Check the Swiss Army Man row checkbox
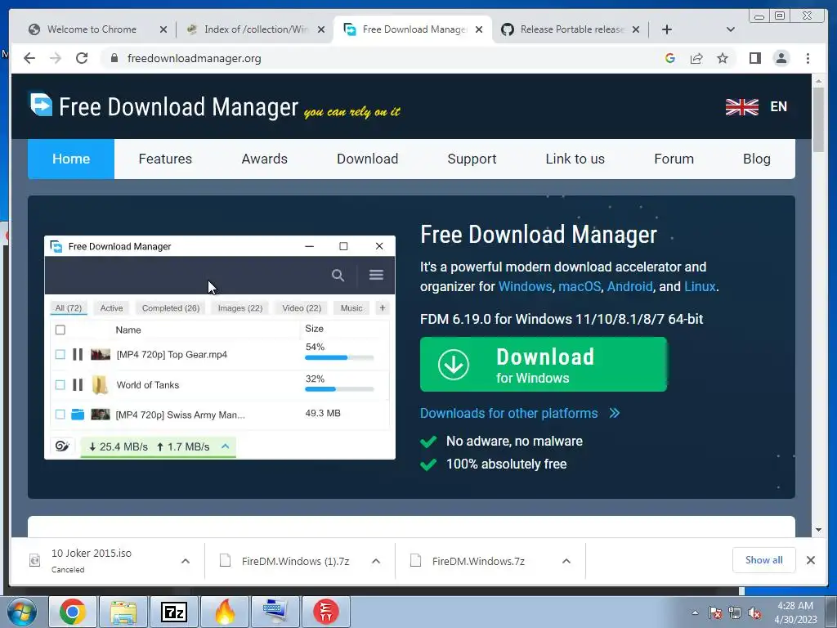 (60, 415)
